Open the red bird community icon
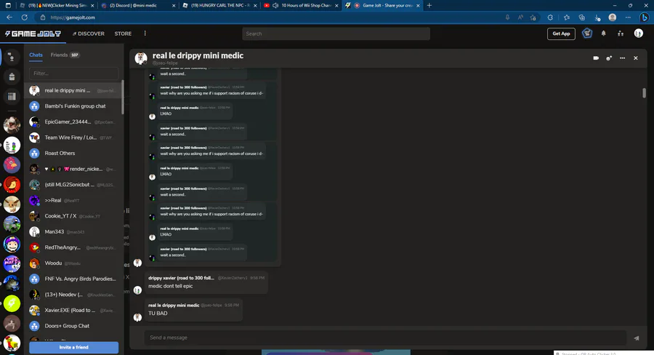654x355 pixels. tap(12, 164)
